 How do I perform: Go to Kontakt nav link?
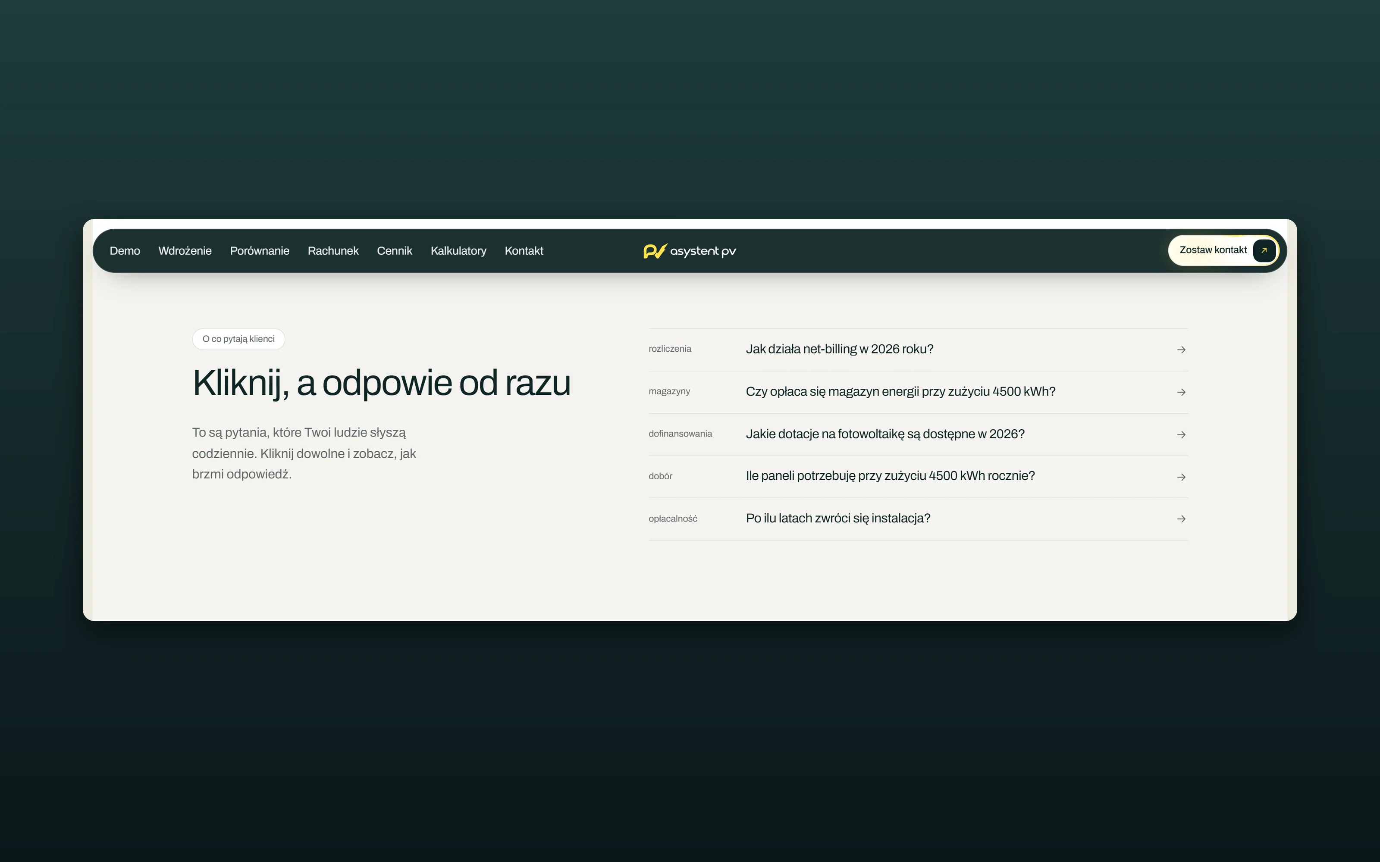click(524, 251)
